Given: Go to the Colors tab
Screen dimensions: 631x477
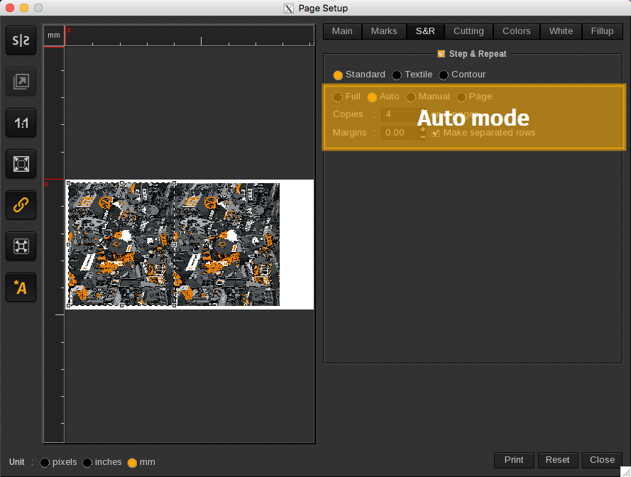Looking at the screenshot, I should pos(516,31).
